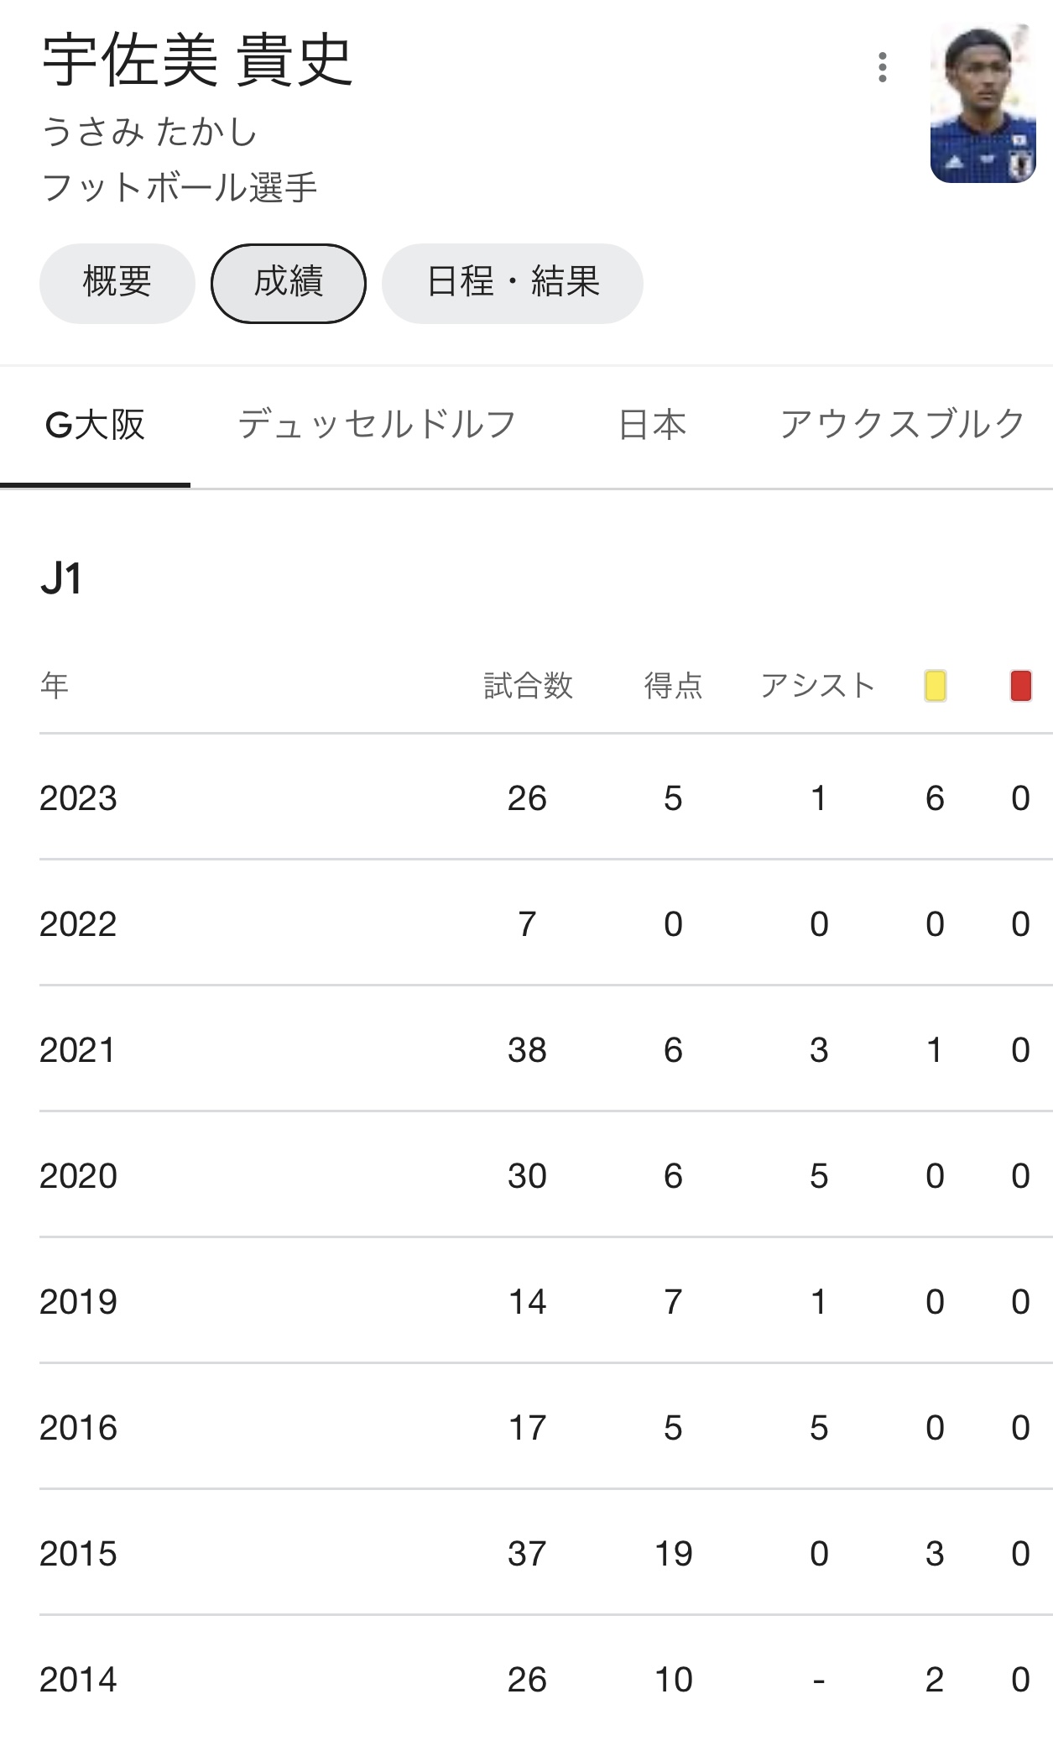Click the 得点 column header

point(673,686)
